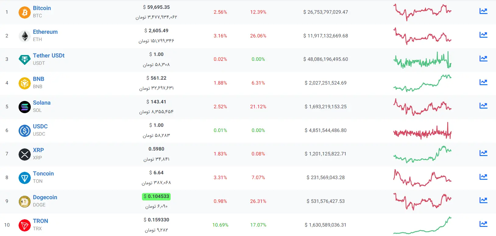Open the Toncoin name link

point(44,174)
